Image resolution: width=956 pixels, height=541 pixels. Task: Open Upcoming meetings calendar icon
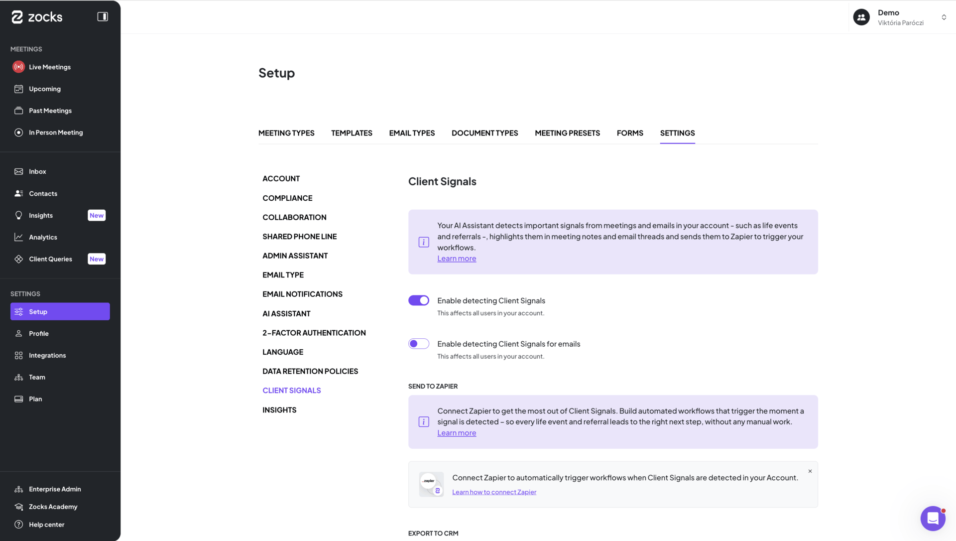pos(18,89)
